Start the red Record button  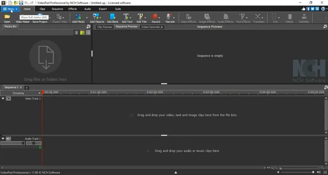(155, 17)
